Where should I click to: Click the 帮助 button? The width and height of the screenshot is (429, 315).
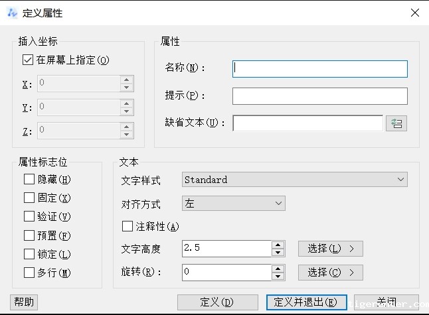click(24, 302)
